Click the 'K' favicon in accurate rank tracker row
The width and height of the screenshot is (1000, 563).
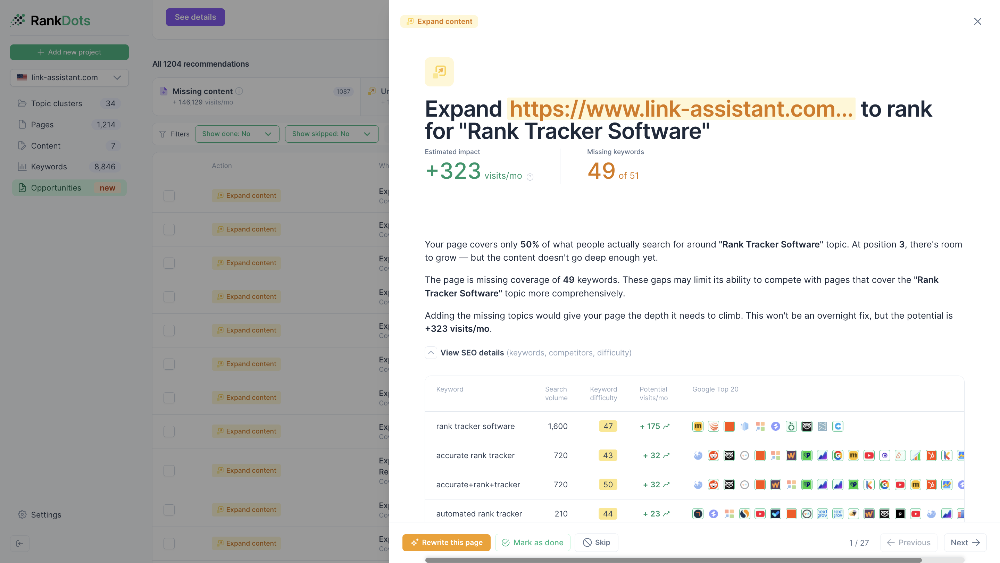pos(947,455)
